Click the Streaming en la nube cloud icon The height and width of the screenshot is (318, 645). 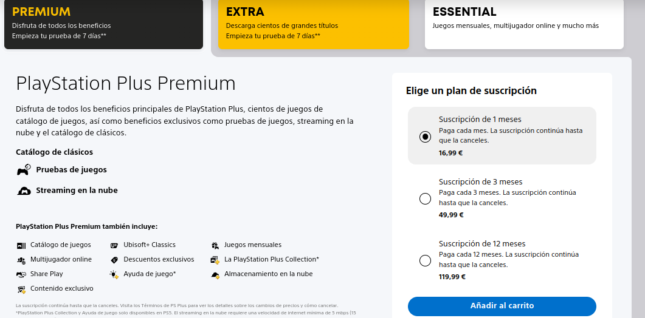(24, 191)
